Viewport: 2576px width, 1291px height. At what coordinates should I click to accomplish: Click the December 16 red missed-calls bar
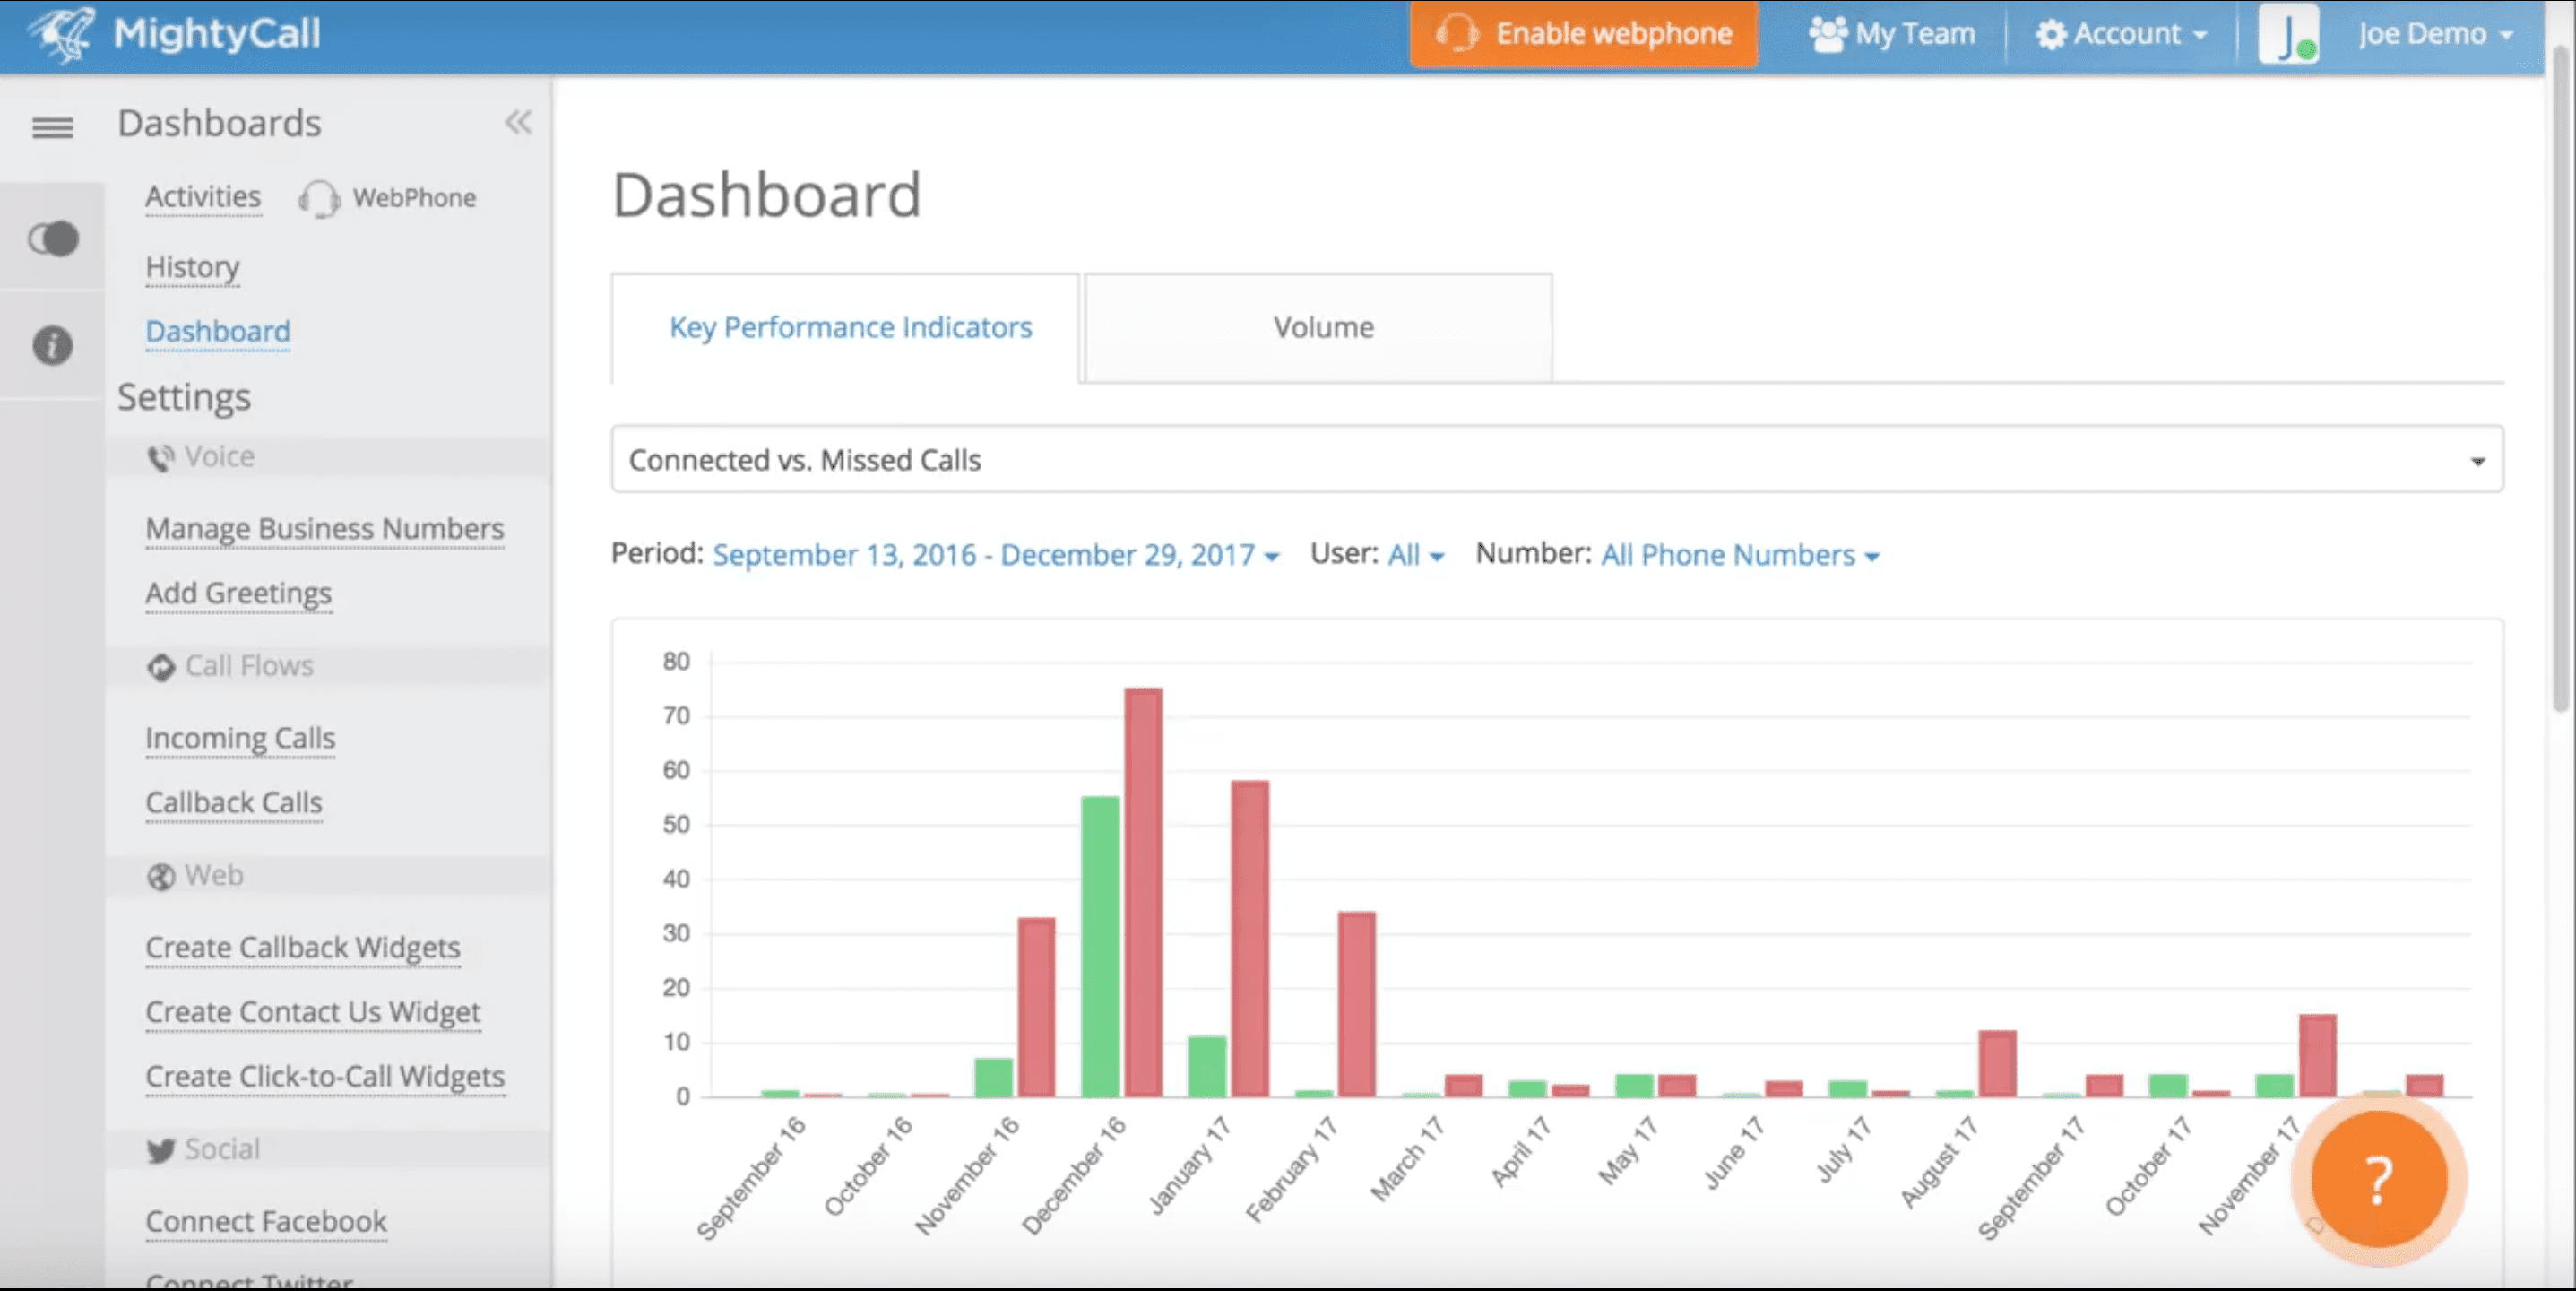1143,890
